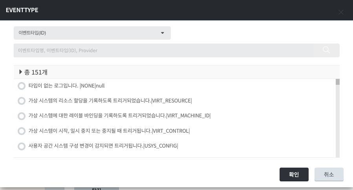353x190 pixels.
Task: Focus the 이벤트타입명 search input field
Action: [163, 50]
